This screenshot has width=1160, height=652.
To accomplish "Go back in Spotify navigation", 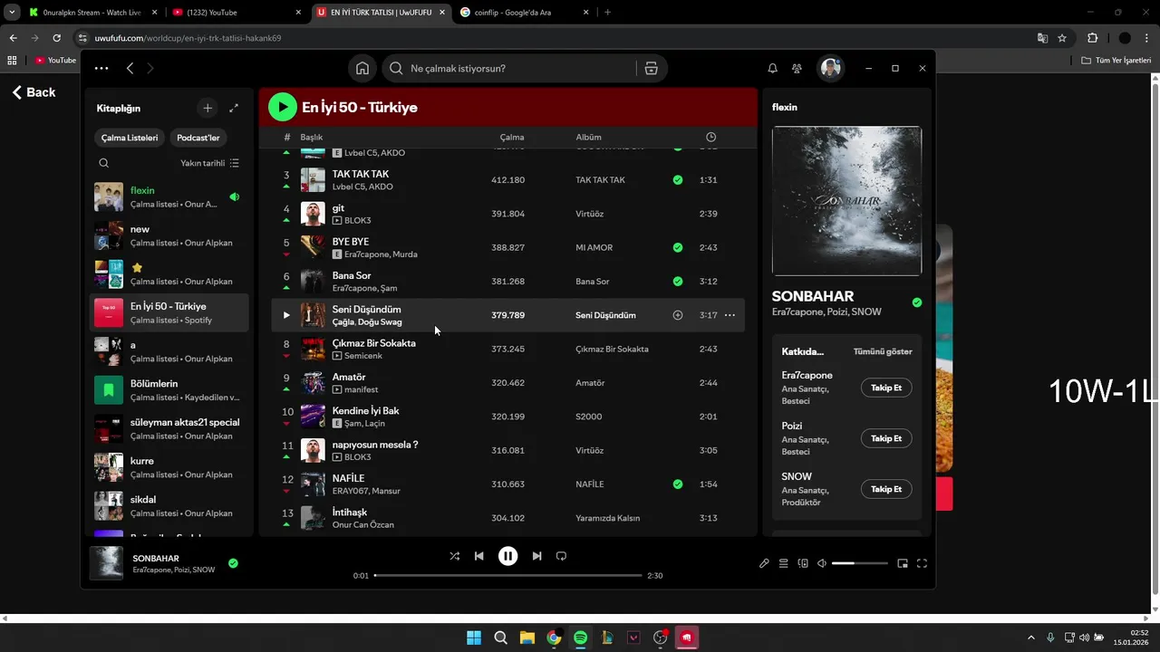I will coord(130,68).
